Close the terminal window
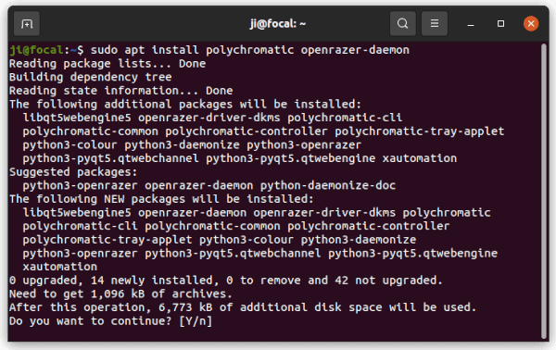 tap(531, 24)
